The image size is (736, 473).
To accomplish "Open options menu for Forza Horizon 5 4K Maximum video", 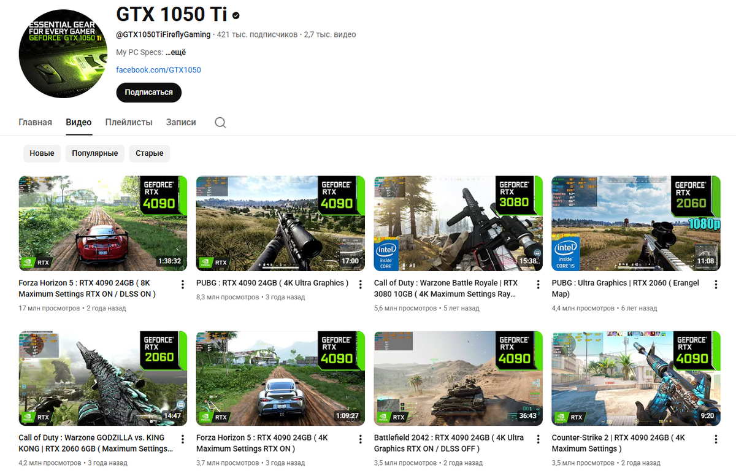I will coord(361,440).
